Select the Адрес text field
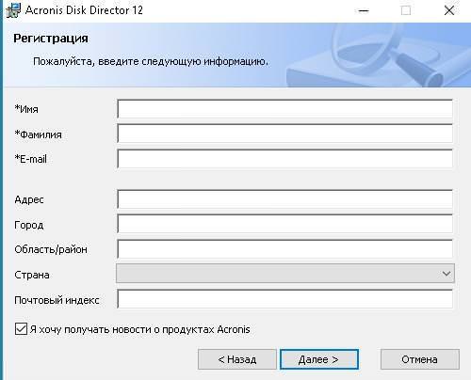This screenshot has height=380, width=471. coord(285,199)
